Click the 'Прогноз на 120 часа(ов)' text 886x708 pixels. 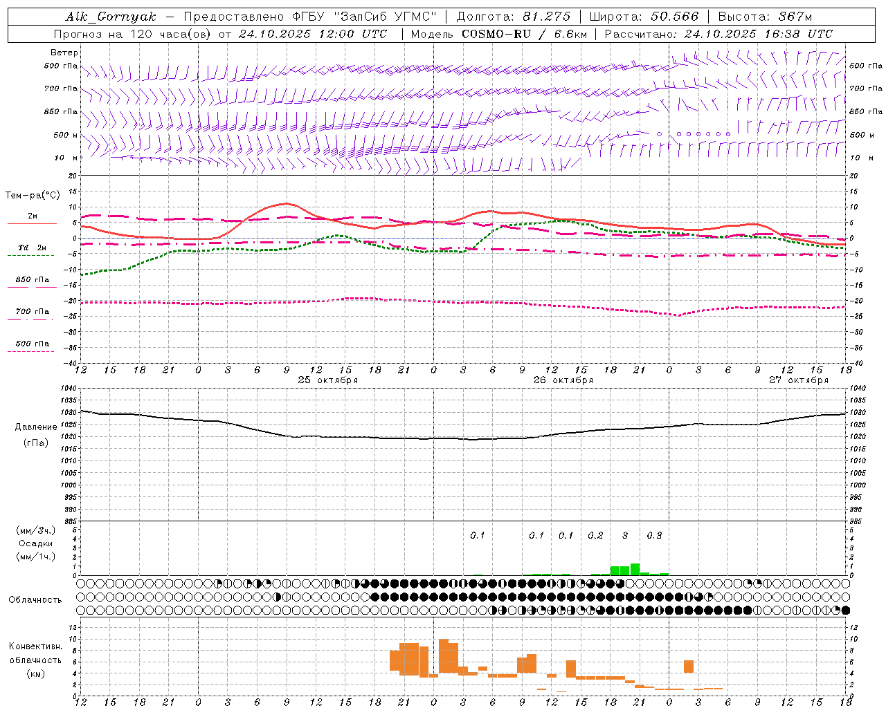click(133, 34)
